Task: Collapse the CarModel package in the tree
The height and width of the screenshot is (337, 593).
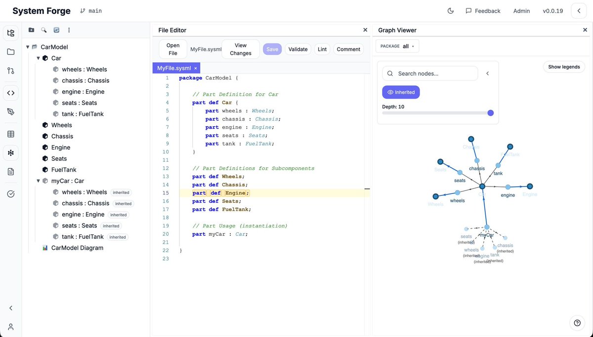Action: tap(28, 46)
